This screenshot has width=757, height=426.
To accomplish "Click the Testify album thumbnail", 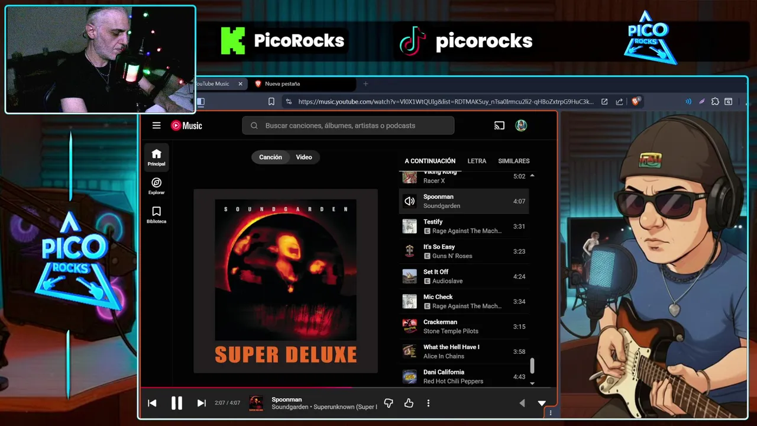I will 409,226.
